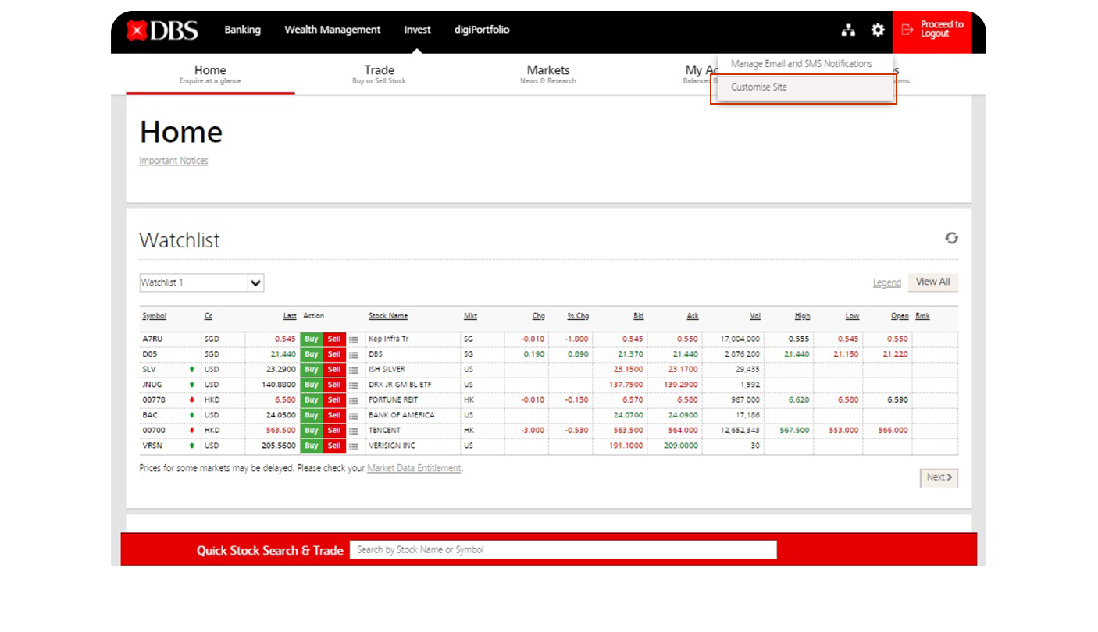Screen dimensions: 1098x632
Task: Sort by Last column header
Action: click(x=290, y=316)
